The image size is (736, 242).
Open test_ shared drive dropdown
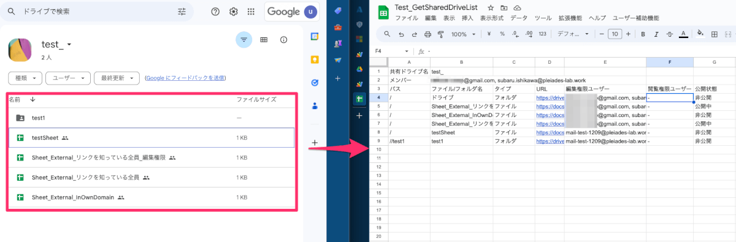coord(69,45)
